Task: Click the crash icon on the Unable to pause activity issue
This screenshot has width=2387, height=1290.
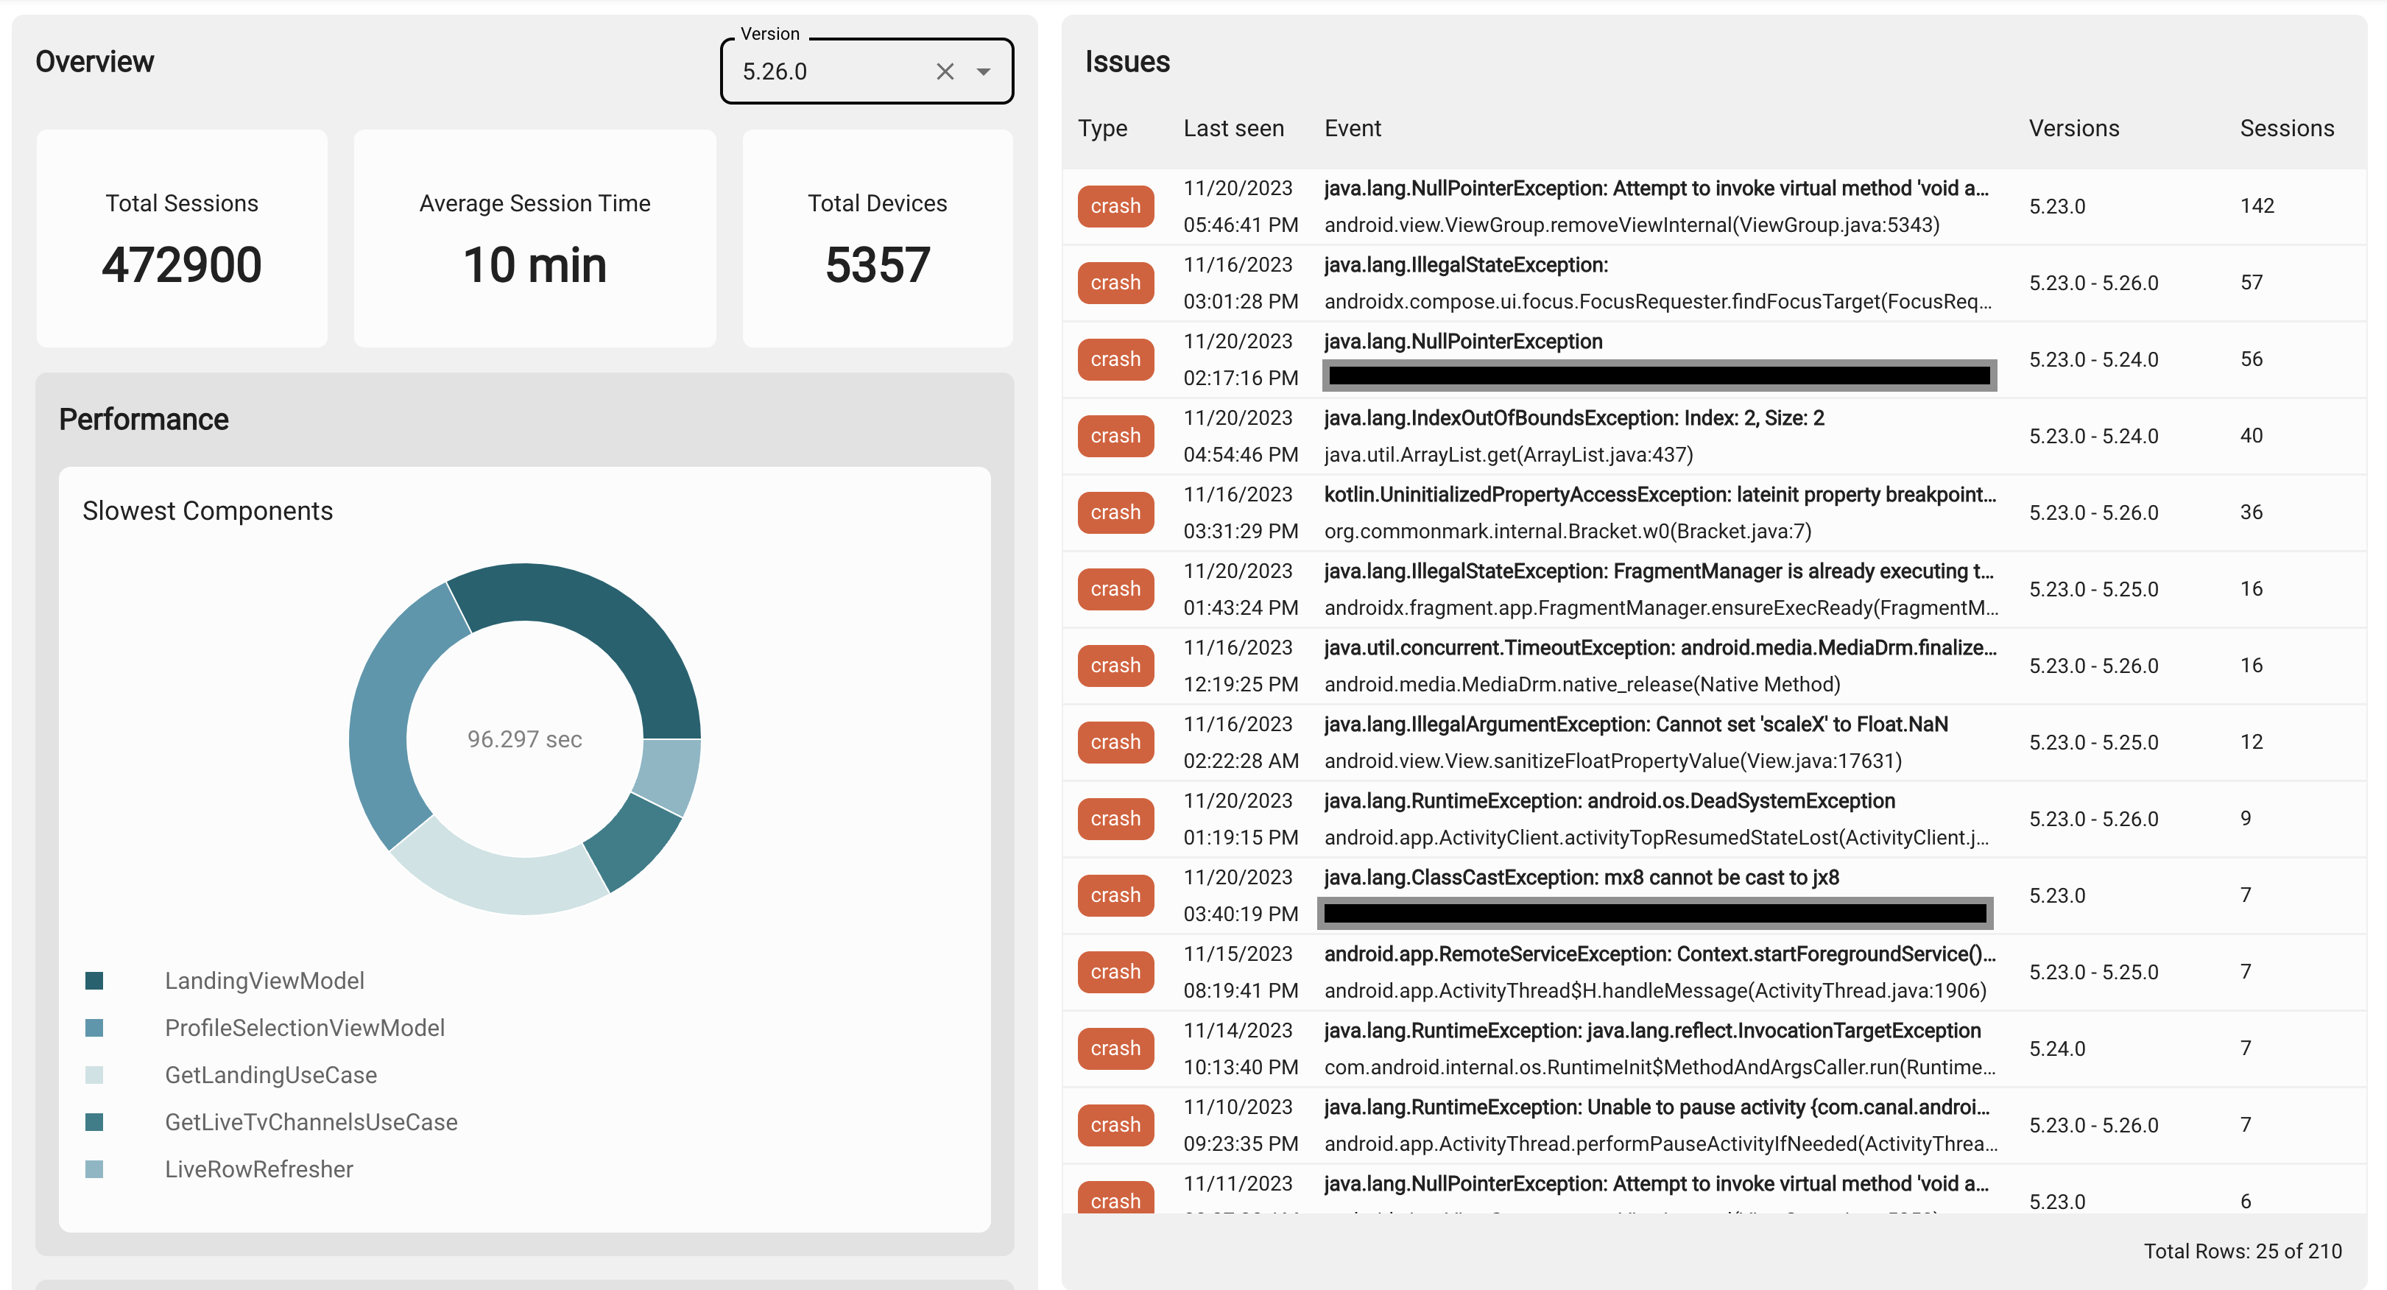Action: pos(1115,1124)
